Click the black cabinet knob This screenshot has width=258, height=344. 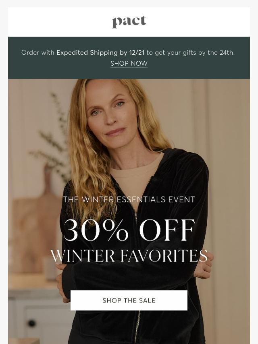pos(32,323)
